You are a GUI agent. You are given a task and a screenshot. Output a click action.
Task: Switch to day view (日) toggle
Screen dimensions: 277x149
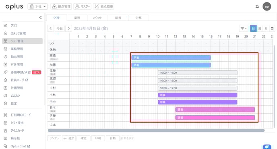click(253, 29)
